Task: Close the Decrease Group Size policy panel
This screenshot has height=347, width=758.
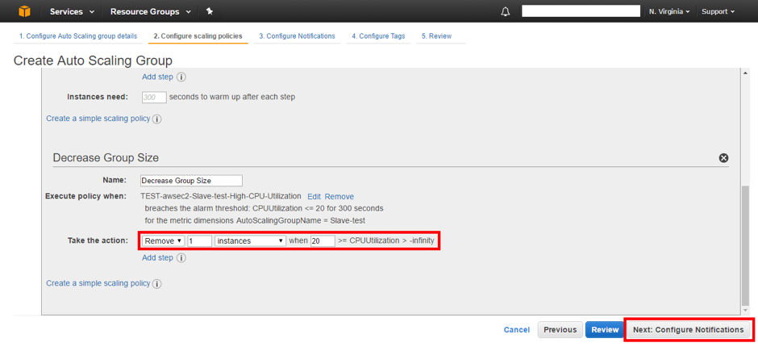Action: click(x=723, y=158)
